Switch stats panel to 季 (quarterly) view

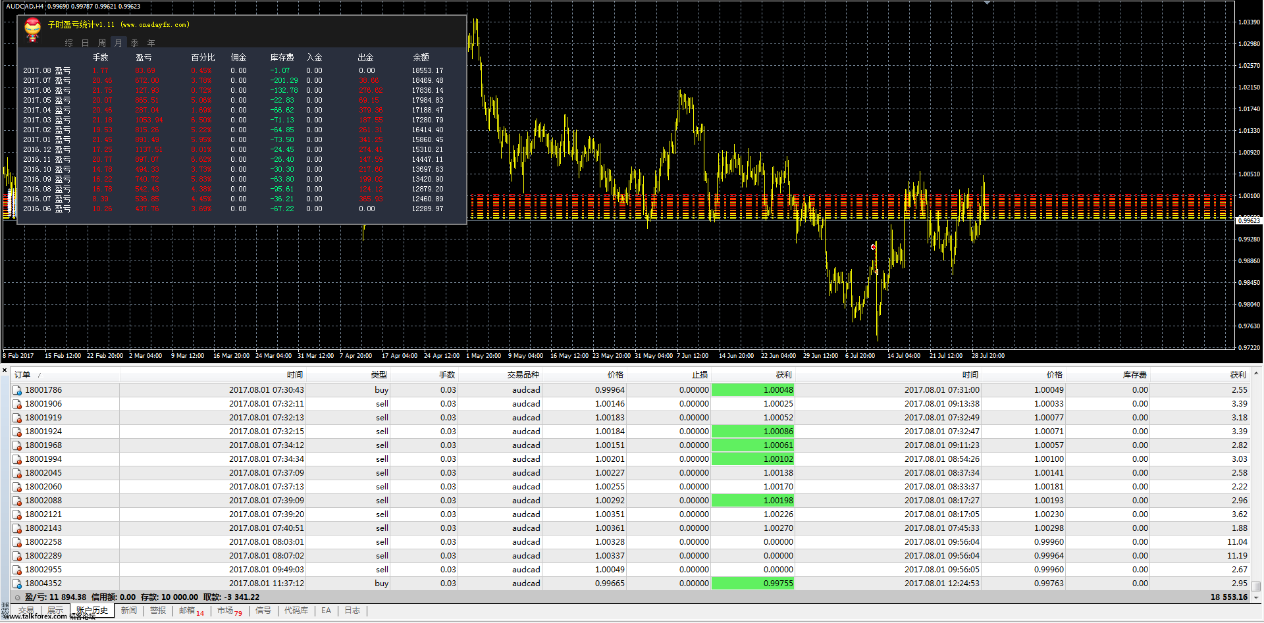click(x=135, y=43)
